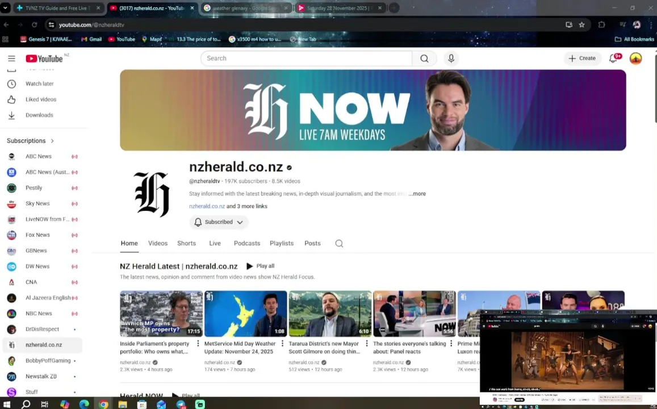Expand the Subscriptions section chevron
The width and height of the screenshot is (657, 409).
[x=52, y=141]
